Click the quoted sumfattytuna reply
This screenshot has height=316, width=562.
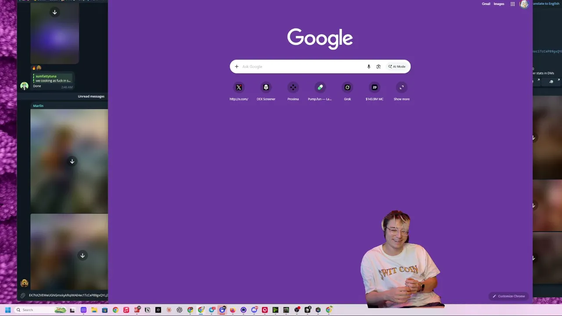[x=53, y=79]
